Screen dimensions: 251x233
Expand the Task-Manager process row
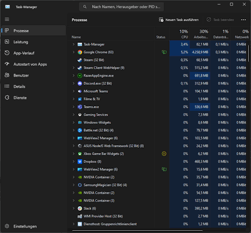tap(74, 44)
